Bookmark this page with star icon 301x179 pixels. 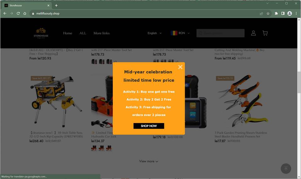pos(268,14)
